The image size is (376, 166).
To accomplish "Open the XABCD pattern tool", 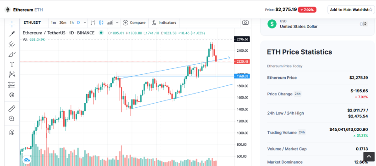I will pyautogui.click(x=12, y=75).
